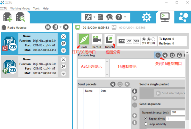Remove selected packet with minus icon
This screenshot has height=129, width=191.
135,105
